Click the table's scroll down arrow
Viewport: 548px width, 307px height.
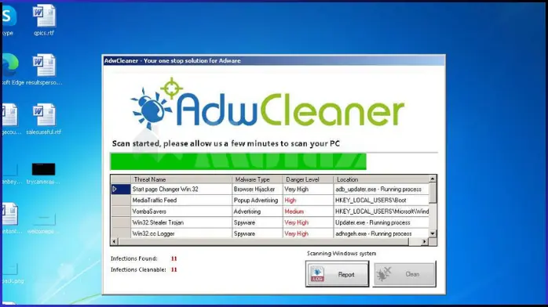[433, 234]
